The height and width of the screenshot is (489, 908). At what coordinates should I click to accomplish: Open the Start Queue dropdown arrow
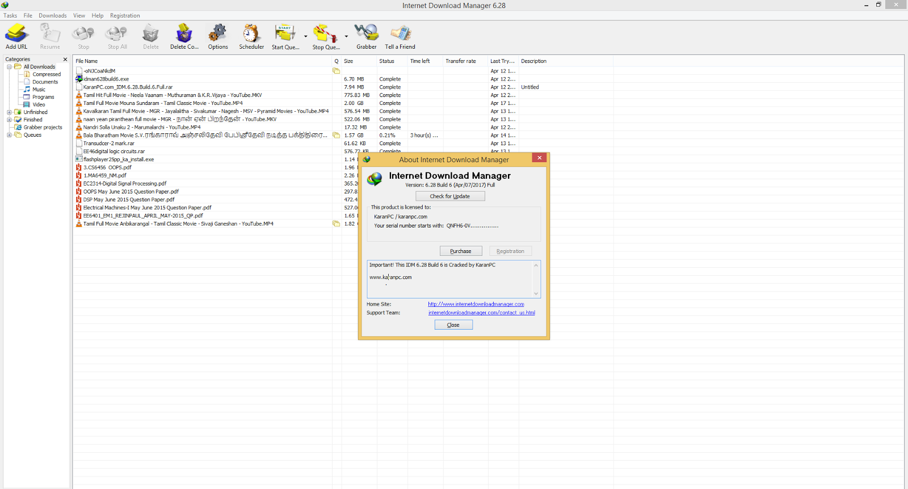(305, 36)
